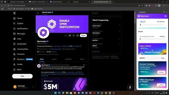This screenshot has height=95, width=169.
Task: Click the Grok icon on OpenLayer profile
Action: pos(70,35)
